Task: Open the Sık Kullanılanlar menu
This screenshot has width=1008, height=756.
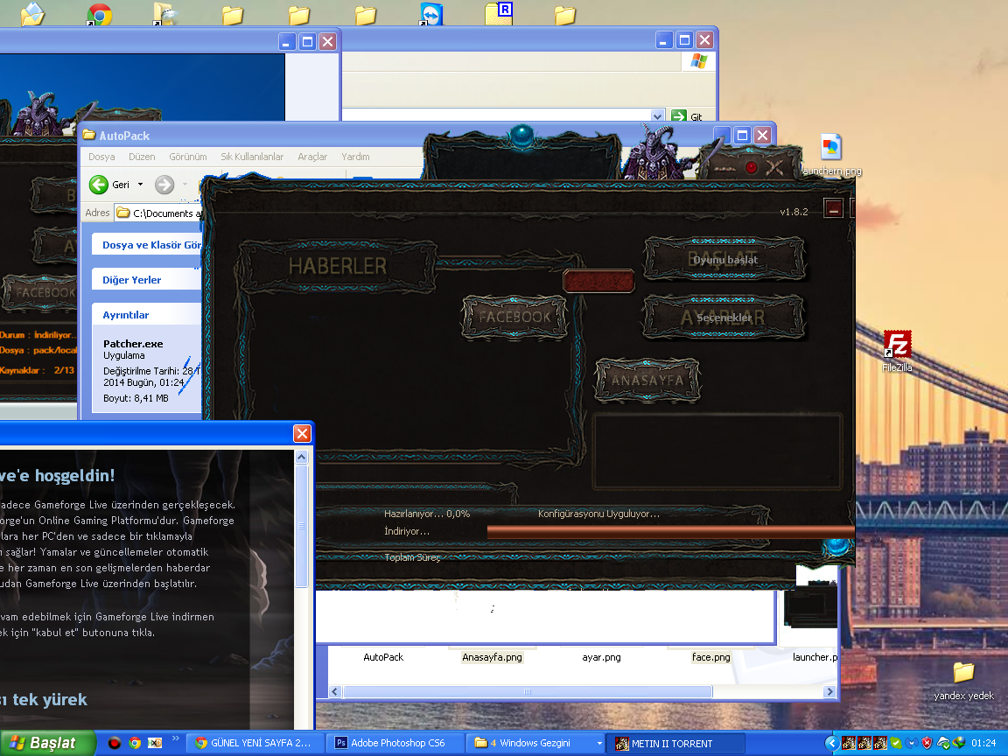Action: (252, 157)
